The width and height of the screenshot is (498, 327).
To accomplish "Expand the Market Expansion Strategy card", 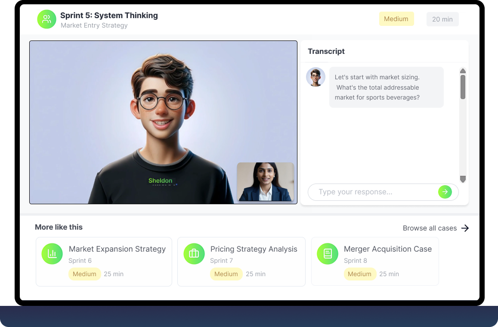I will point(103,262).
